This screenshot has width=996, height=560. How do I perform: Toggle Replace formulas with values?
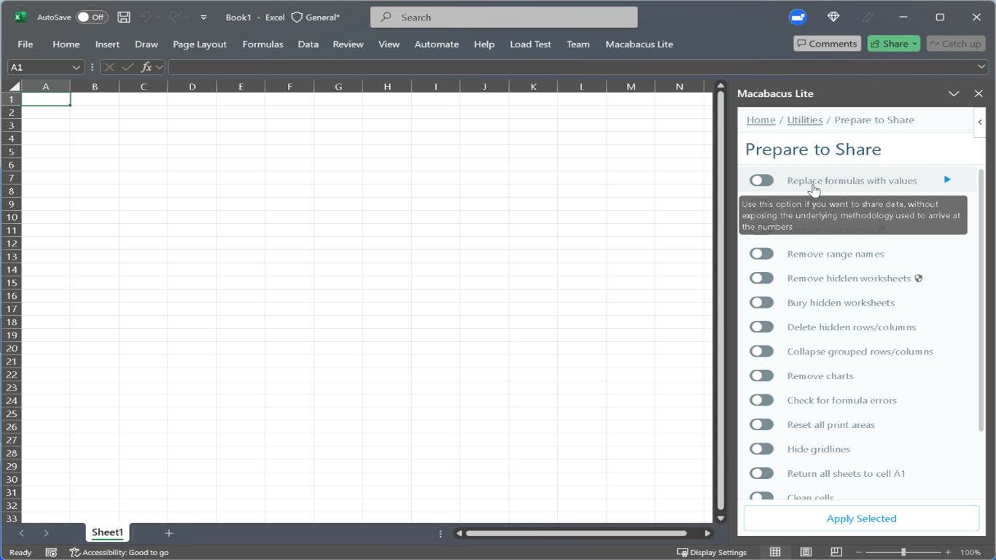(761, 180)
